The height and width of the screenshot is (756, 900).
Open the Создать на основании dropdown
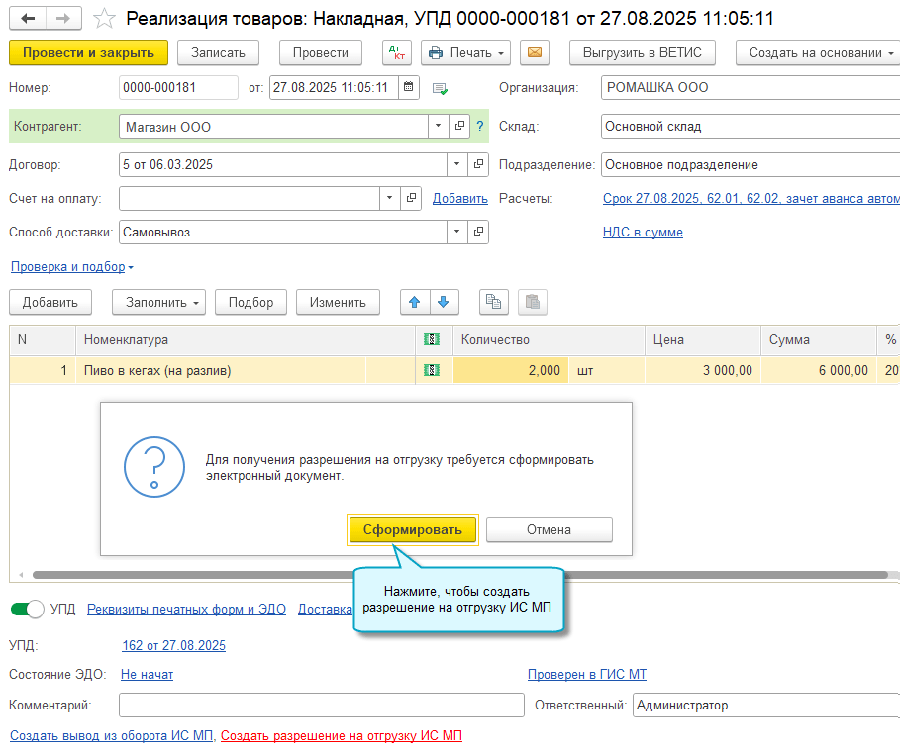[x=819, y=52]
